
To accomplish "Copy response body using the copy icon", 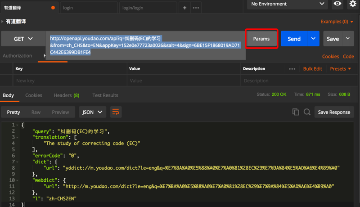I will [x=296, y=112].
